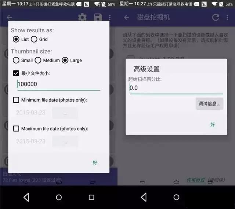Open the minimum file date picker button
The image size is (235, 209).
coord(65,113)
